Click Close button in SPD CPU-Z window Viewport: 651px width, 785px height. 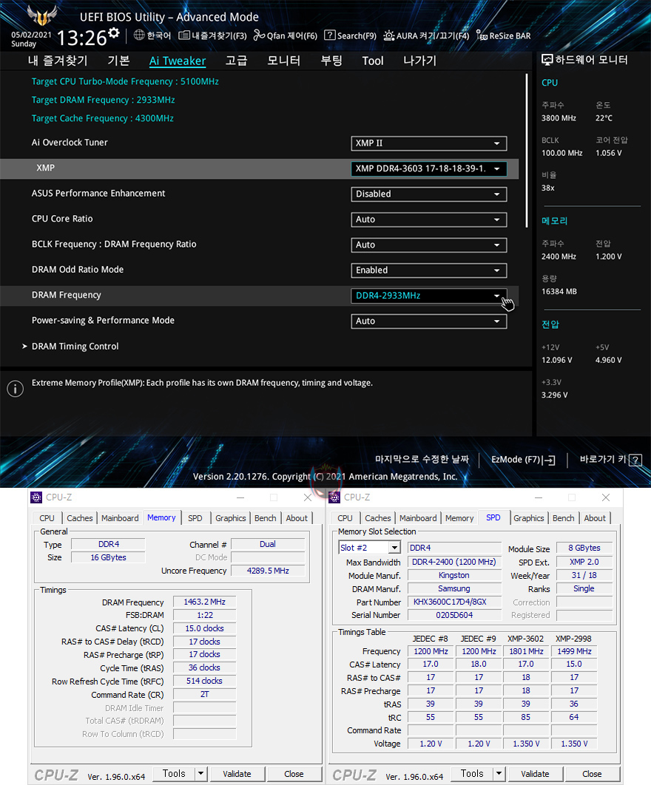coord(592,774)
